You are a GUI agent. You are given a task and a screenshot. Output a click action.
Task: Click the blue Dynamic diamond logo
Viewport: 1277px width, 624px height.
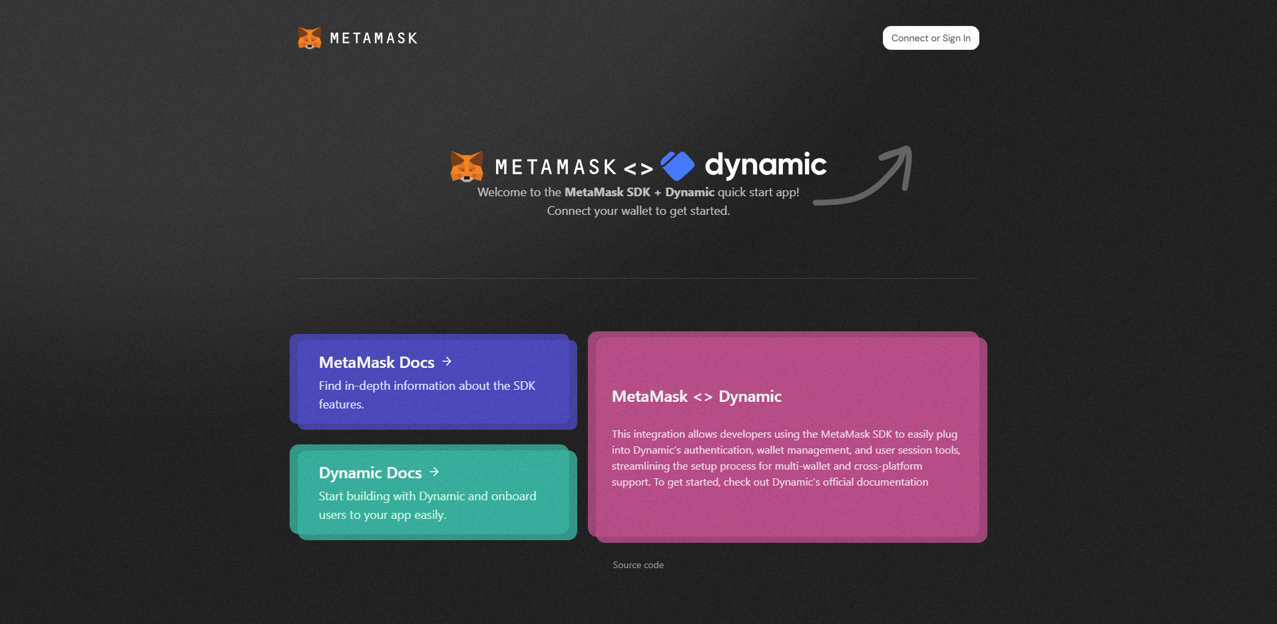pos(677,166)
